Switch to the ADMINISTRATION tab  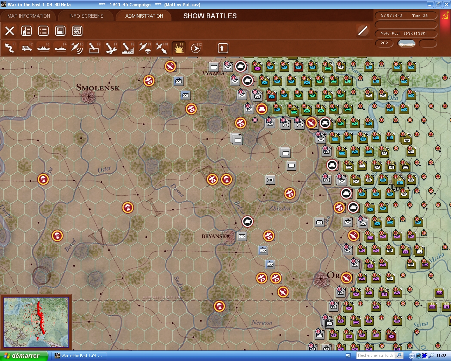click(x=144, y=16)
